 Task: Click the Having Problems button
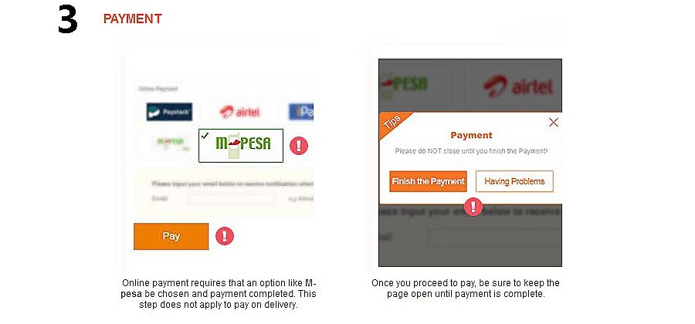click(x=514, y=181)
